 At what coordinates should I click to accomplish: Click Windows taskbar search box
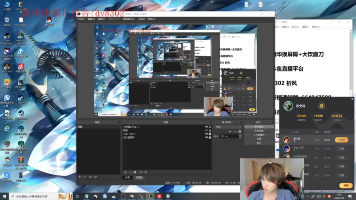click(41, 196)
